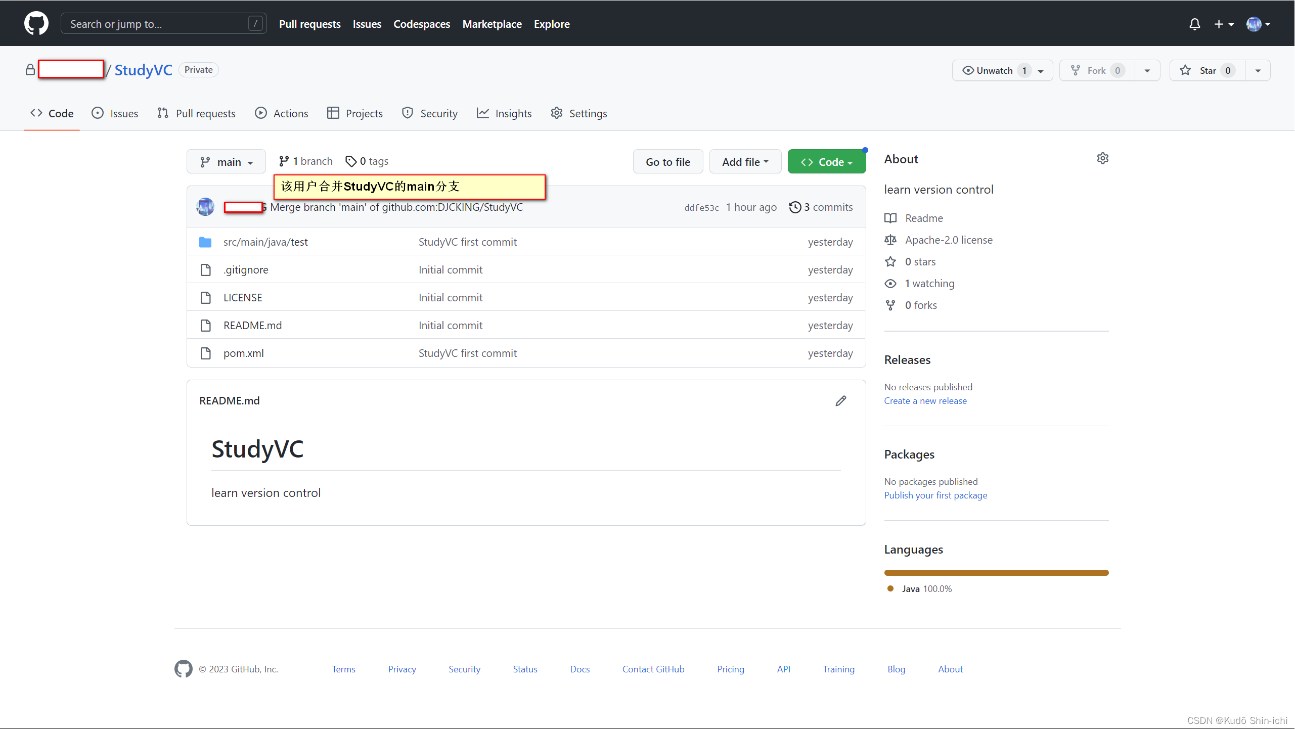Open Marketplace in top navigation
The image size is (1295, 729).
pyautogui.click(x=492, y=24)
